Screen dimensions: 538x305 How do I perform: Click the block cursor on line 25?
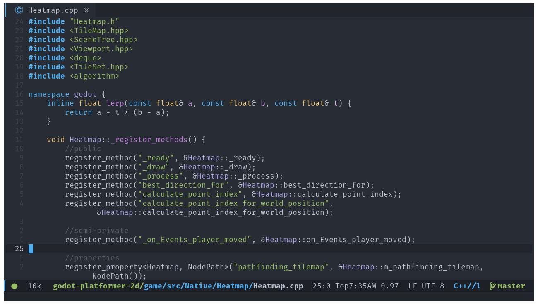pyautogui.click(x=30, y=248)
